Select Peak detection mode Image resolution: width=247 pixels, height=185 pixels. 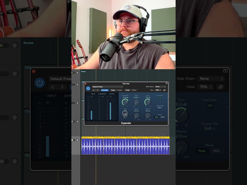click(x=156, y=117)
